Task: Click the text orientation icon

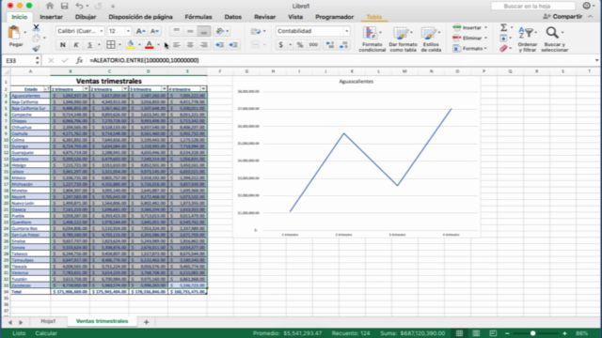Action: [x=220, y=31]
